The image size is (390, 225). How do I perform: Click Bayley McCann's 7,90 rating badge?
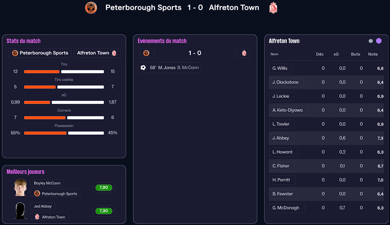(104, 188)
